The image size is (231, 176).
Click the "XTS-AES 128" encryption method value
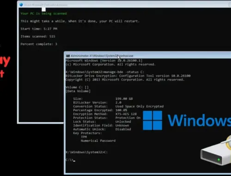coord(126,114)
